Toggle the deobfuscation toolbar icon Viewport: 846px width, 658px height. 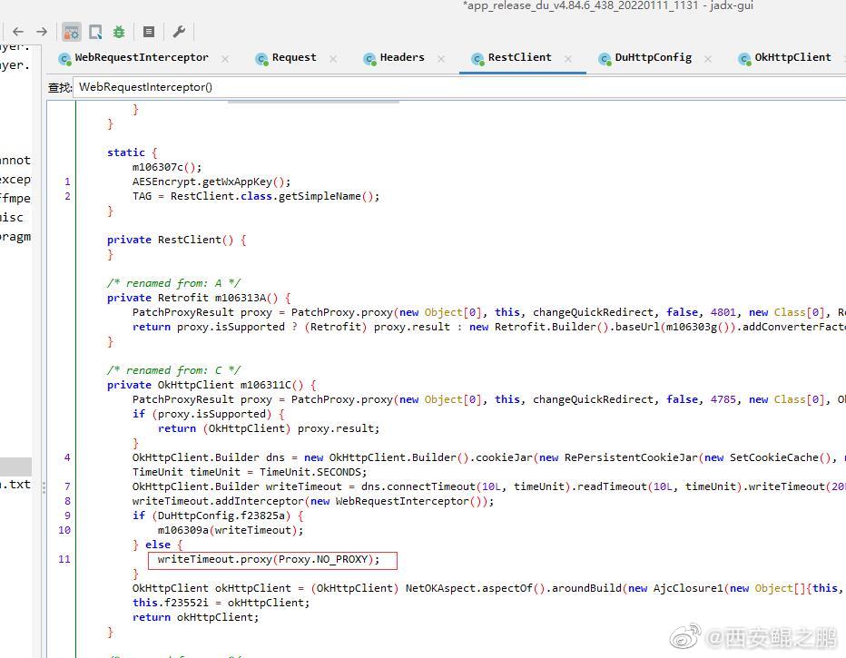point(71,33)
